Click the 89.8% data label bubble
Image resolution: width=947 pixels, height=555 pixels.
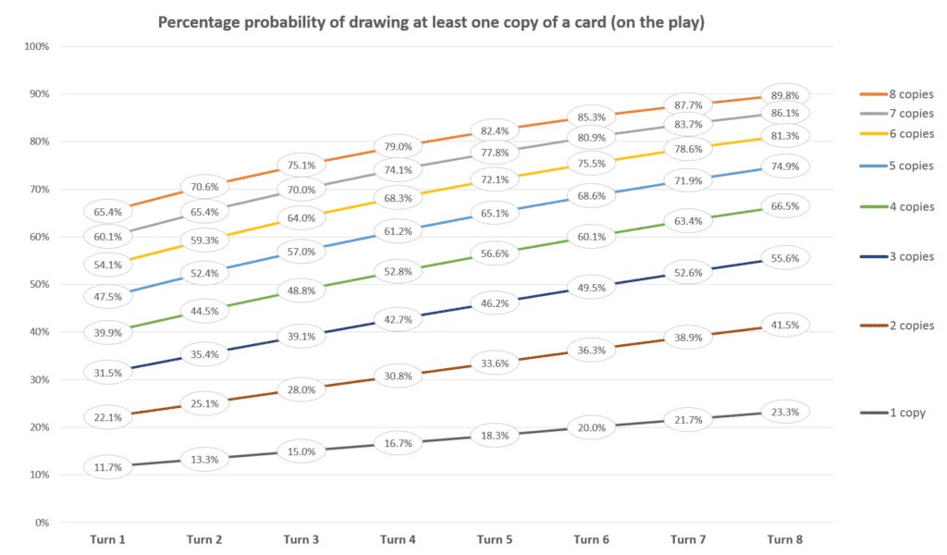click(x=784, y=94)
